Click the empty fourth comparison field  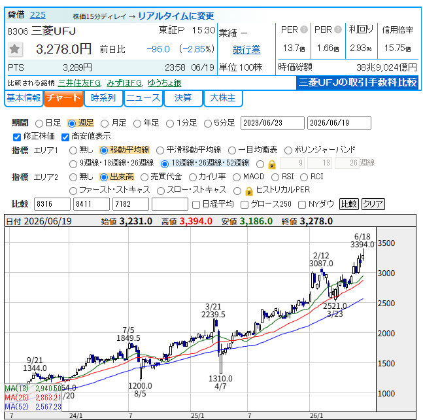click(x=170, y=204)
